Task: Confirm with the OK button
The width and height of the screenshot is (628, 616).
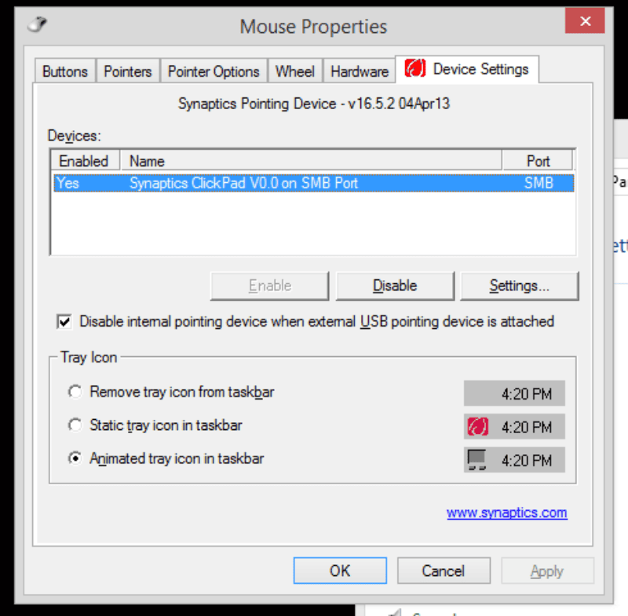Action: point(340,570)
